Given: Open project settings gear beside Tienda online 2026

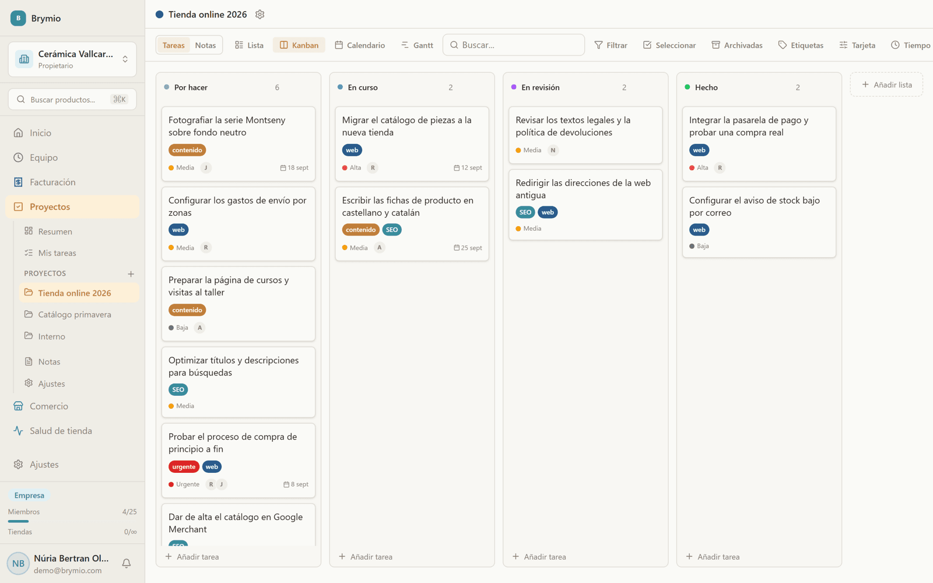Looking at the screenshot, I should pos(260,15).
